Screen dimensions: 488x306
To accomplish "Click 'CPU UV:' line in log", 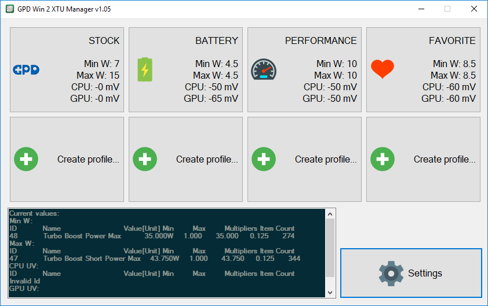I will (x=24, y=266).
